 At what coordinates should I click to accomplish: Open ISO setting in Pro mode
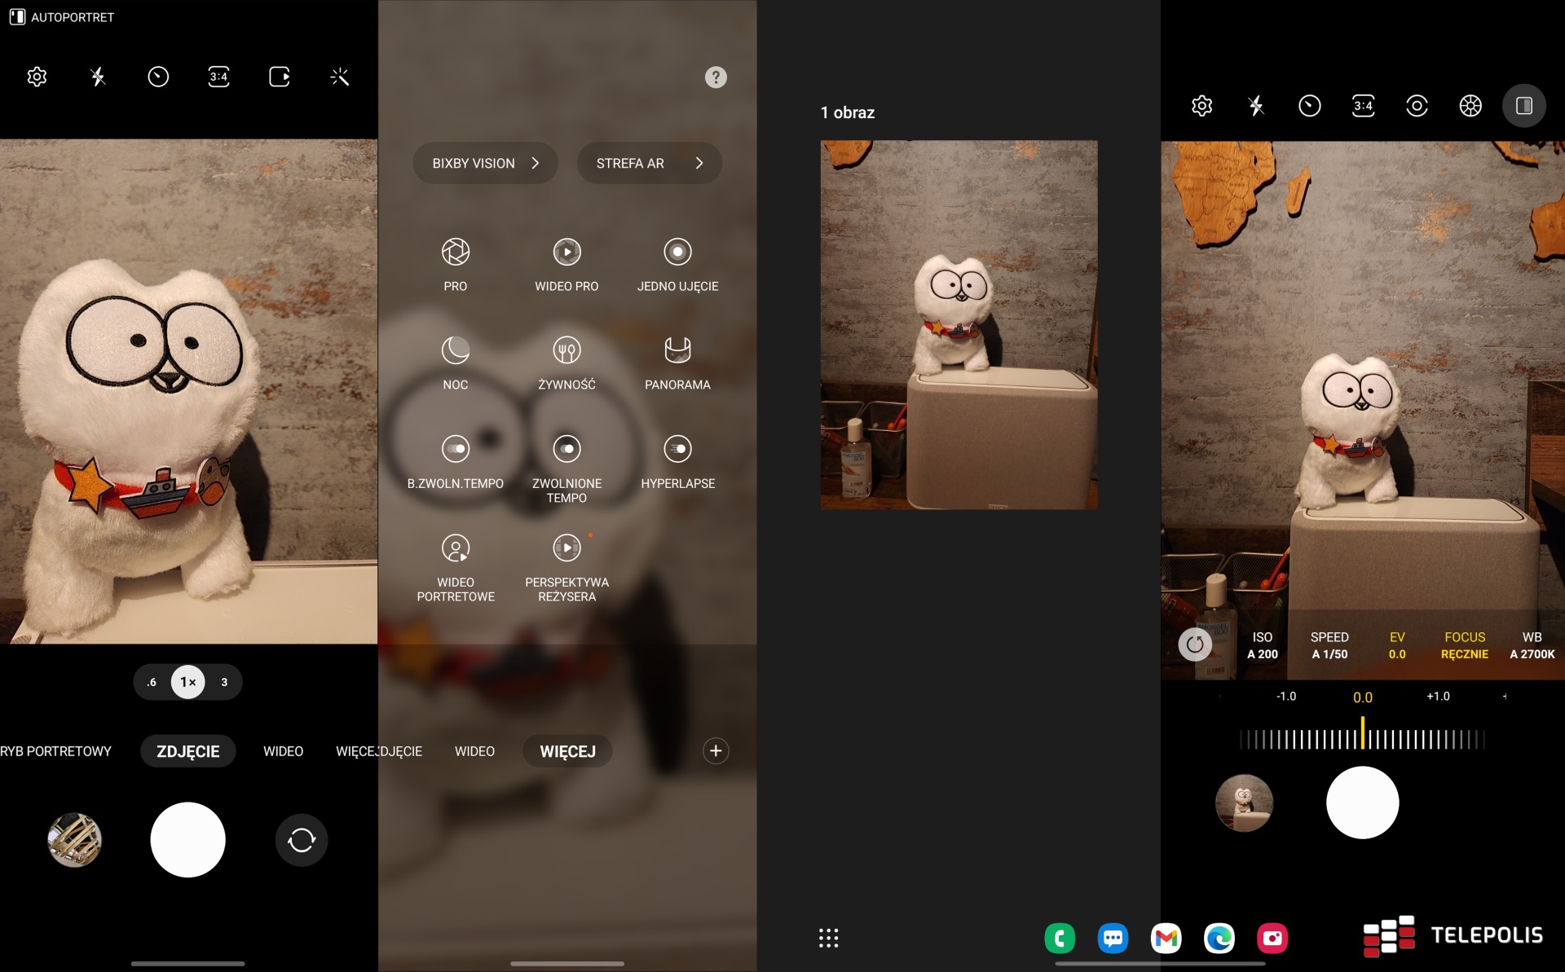(x=1262, y=645)
